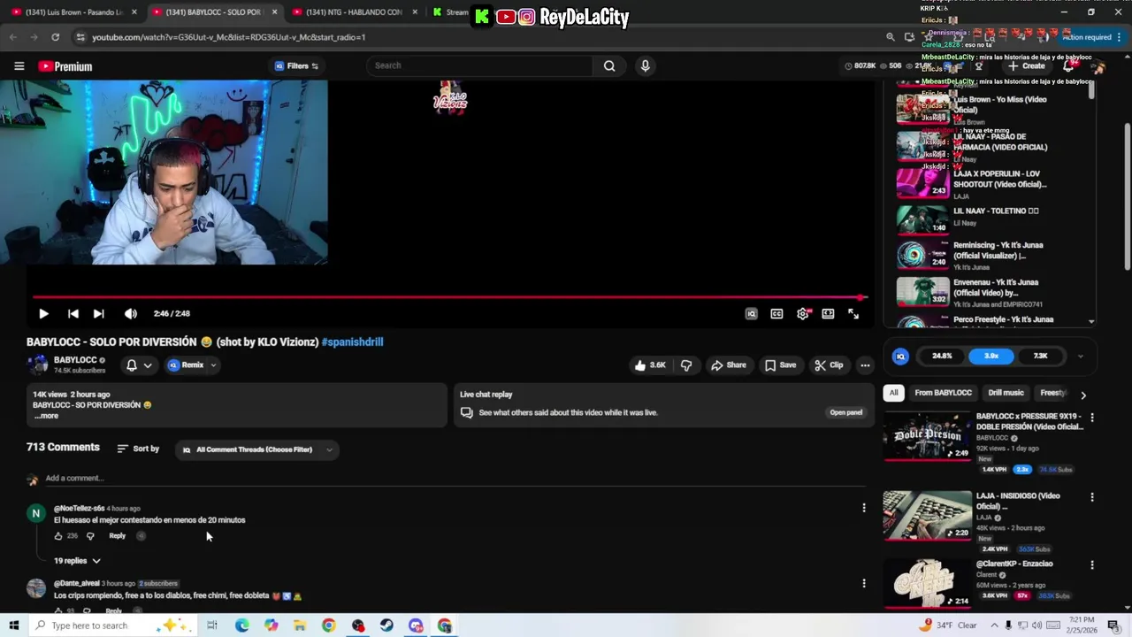Image resolution: width=1132 pixels, height=637 pixels.
Task: Like the video with 3.6K likes
Action: point(649,365)
